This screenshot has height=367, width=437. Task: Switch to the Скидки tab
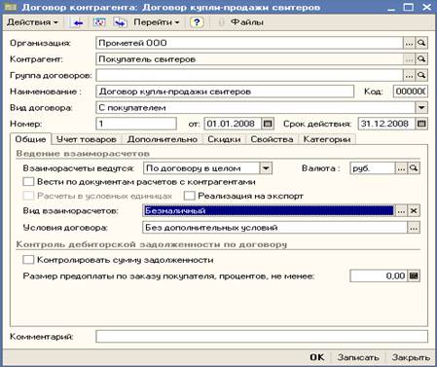pyautogui.click(x=224, y=139)
